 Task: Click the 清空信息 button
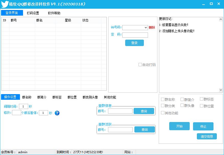[207, 136]
